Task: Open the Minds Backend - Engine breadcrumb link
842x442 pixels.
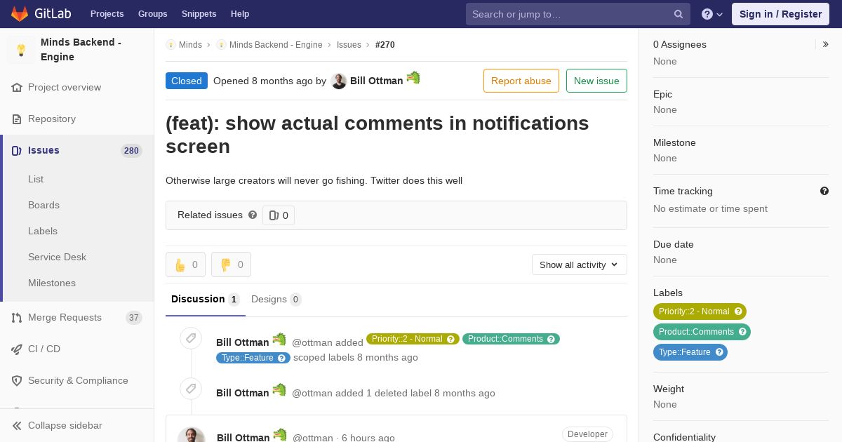Action: point(276,45)
